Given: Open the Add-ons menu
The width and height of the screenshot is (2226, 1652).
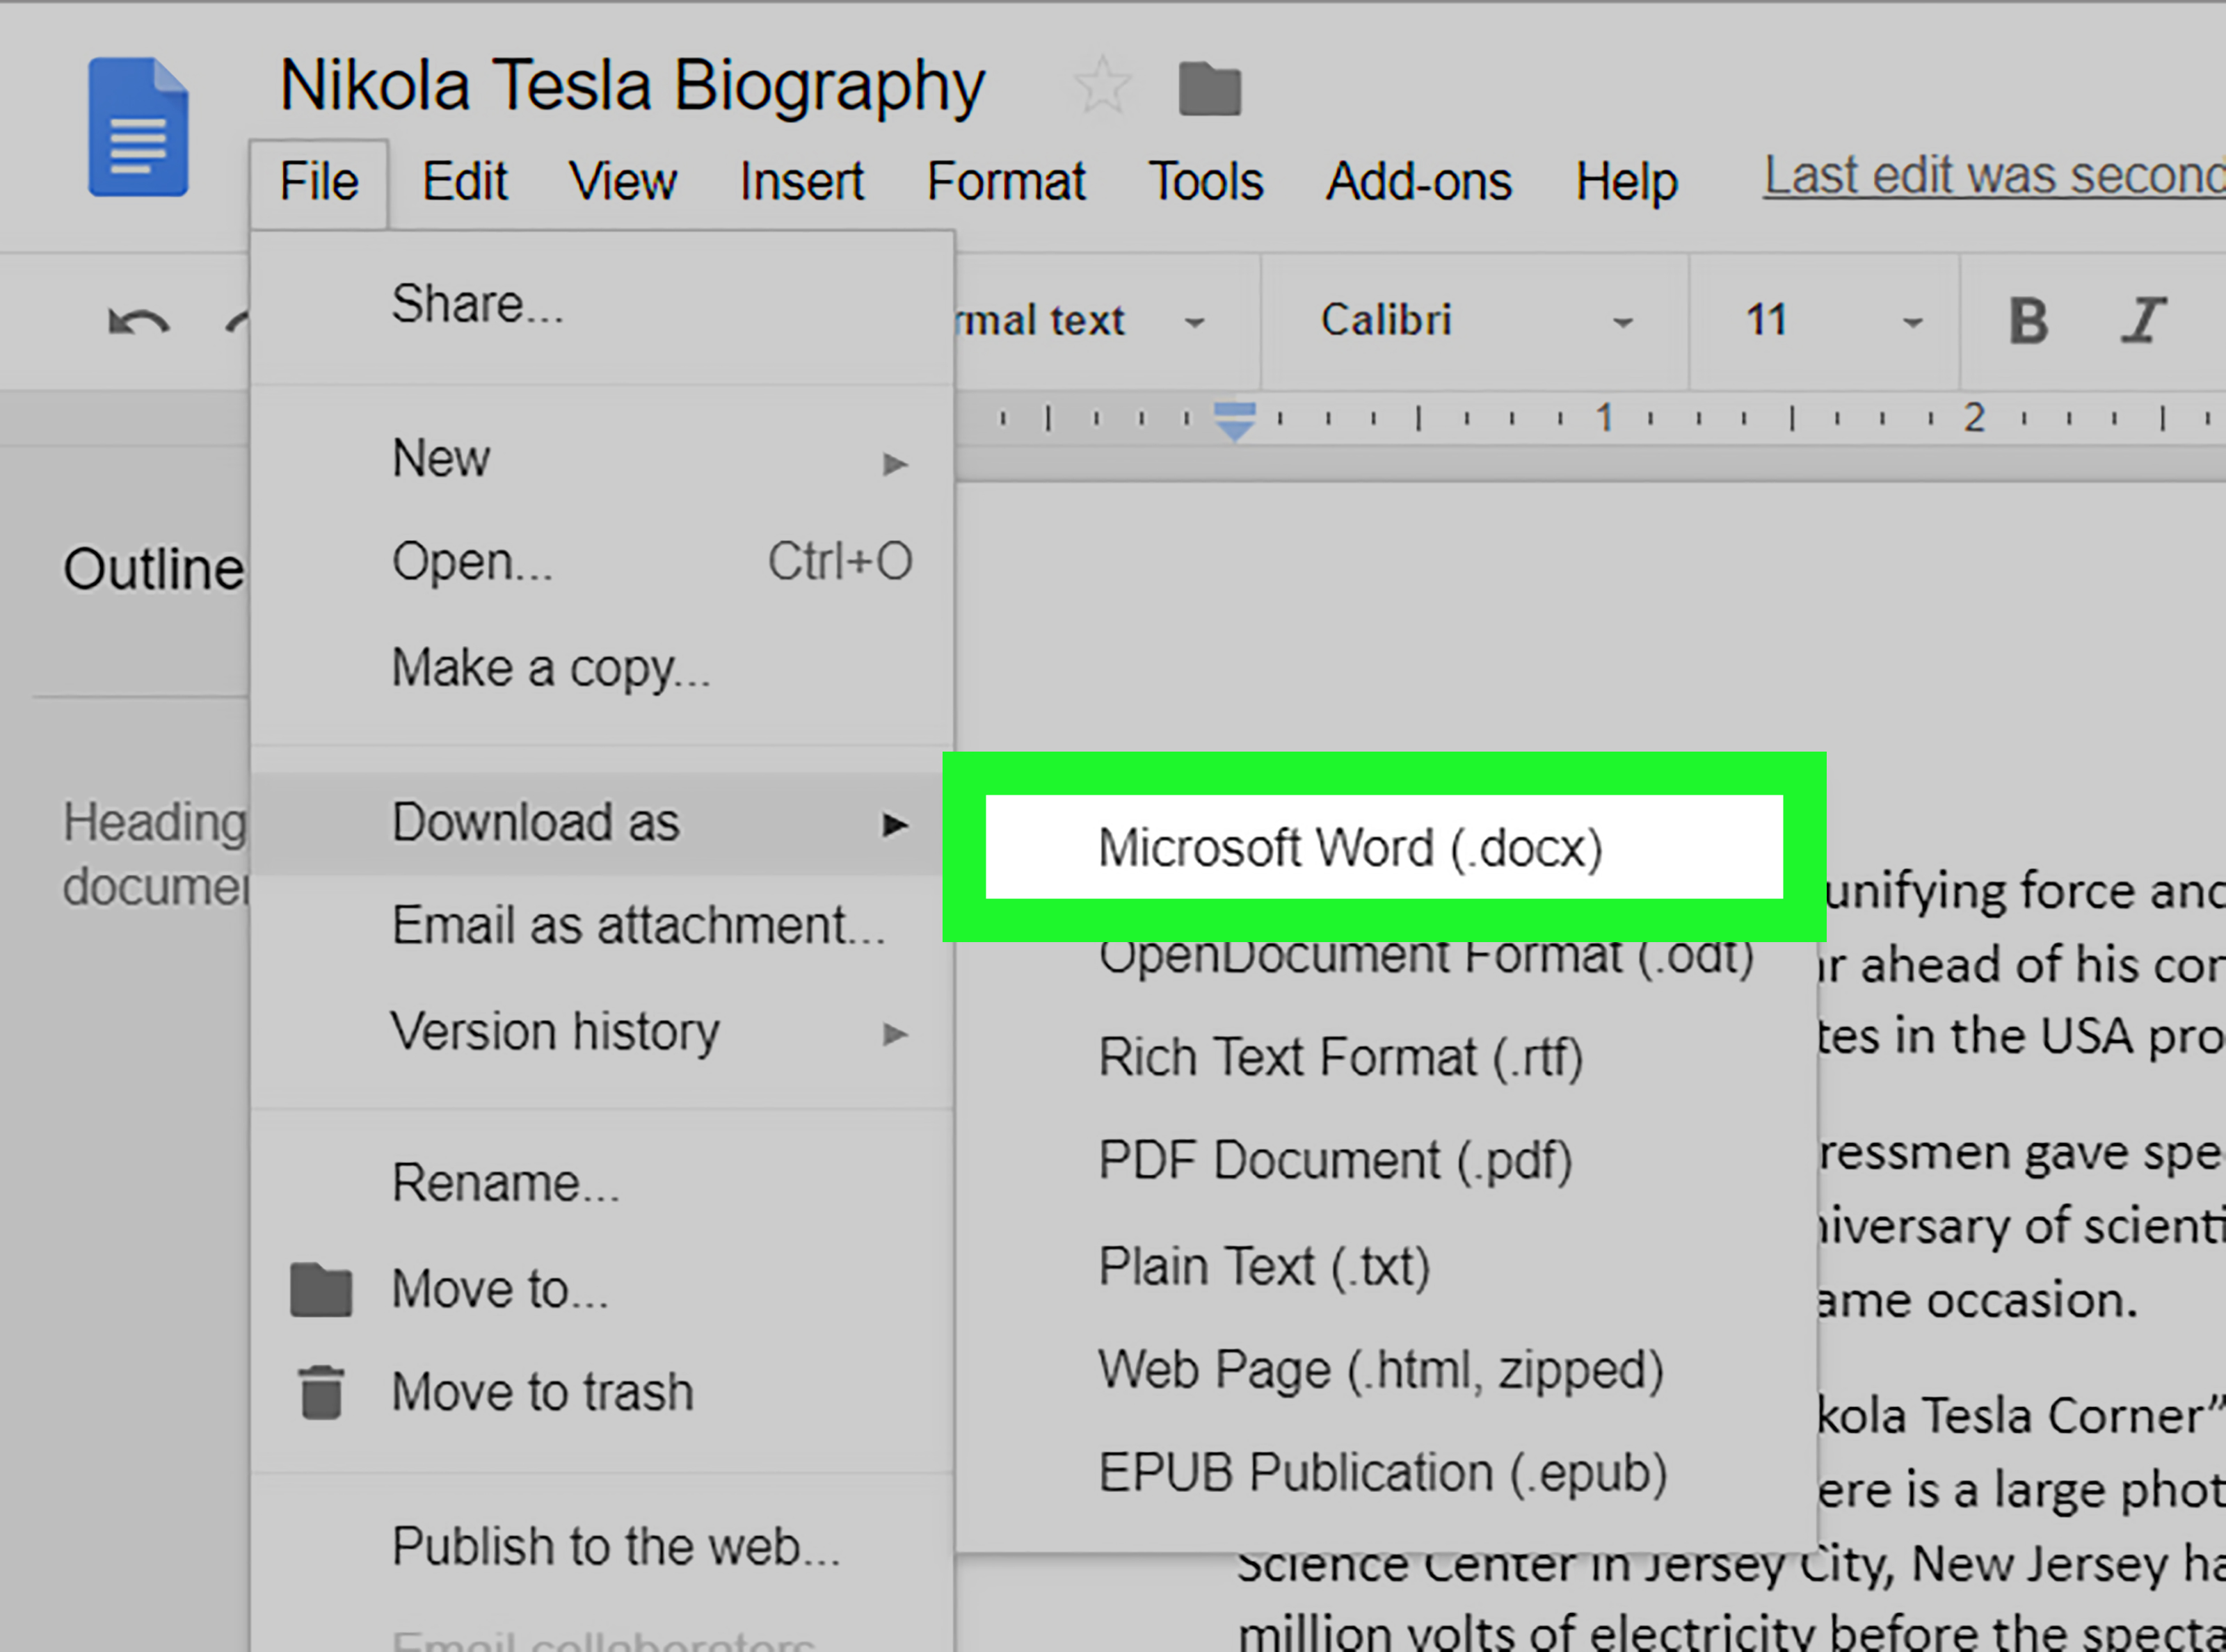Looking at the screenshot, I should 1418,182.
